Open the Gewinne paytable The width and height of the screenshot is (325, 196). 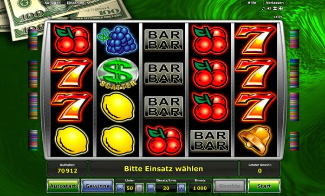(97, 186)
